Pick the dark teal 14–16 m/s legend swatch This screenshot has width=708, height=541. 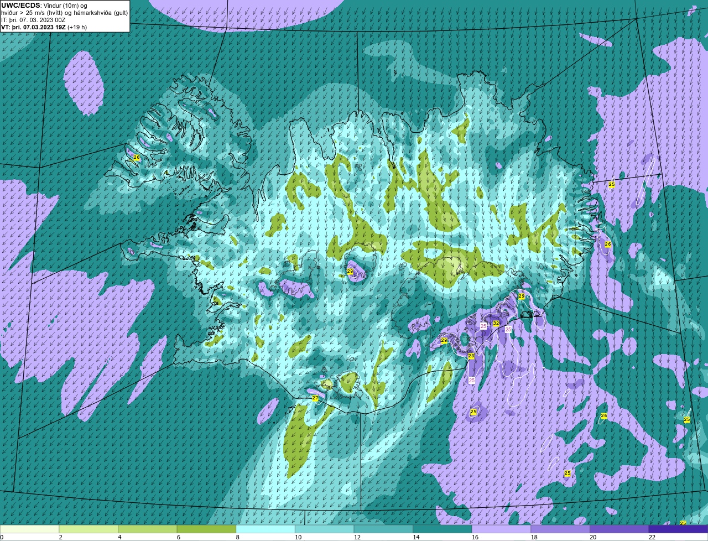point(442,529)
